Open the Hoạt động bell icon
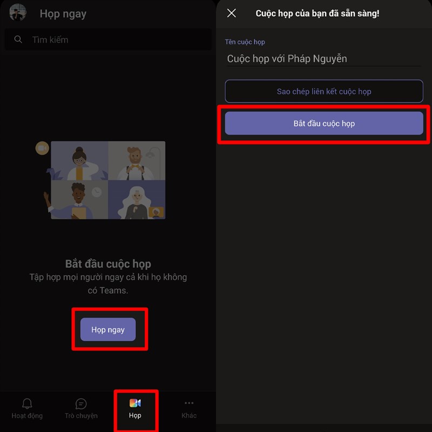432x432 pixels. pos(27,403)
